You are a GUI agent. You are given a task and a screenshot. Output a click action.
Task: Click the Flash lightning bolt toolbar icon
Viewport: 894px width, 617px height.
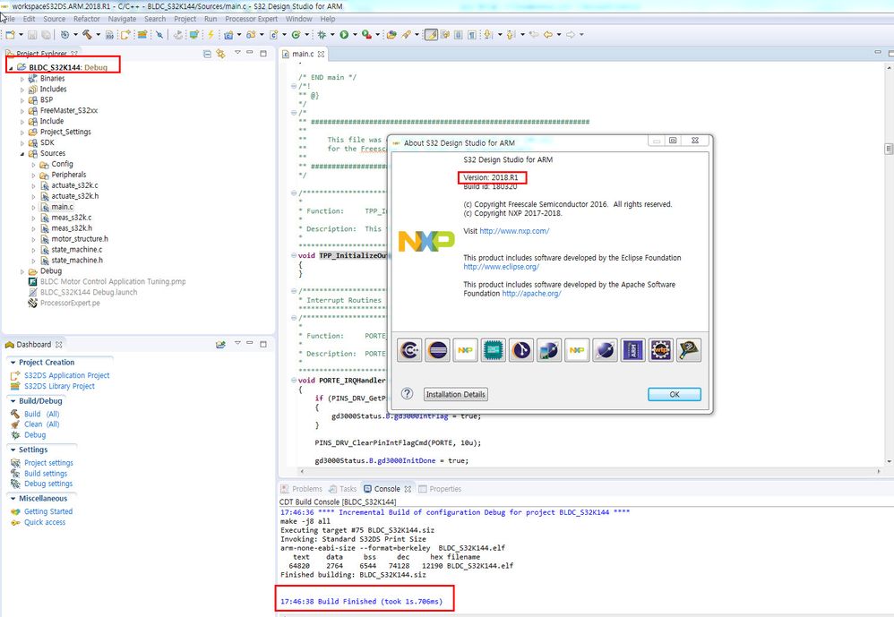pyautogui.click(x=211, y=35)
